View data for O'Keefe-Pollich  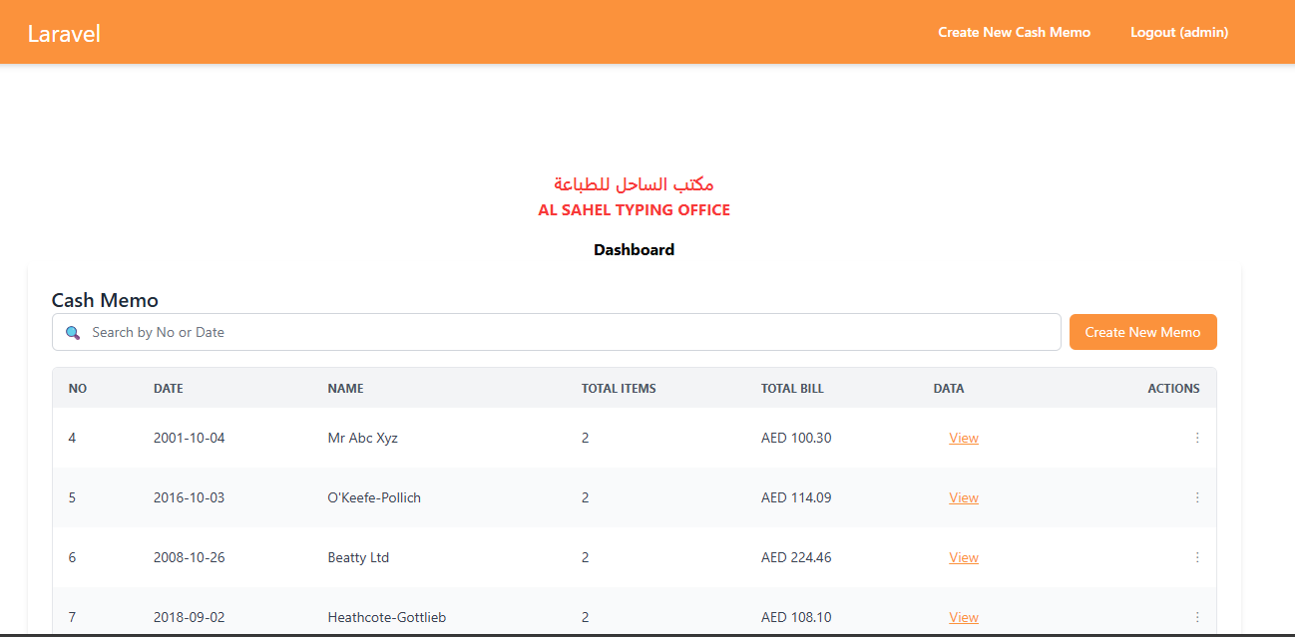963,496
